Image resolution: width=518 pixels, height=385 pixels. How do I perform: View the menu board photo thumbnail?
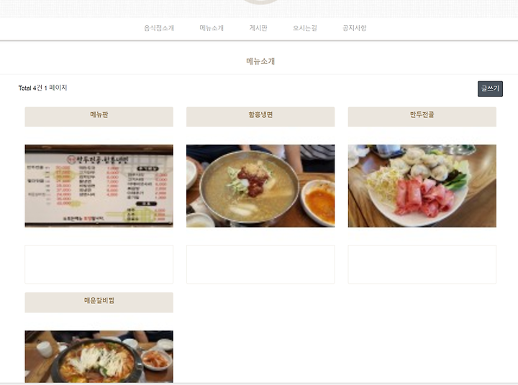coord(99,186)
